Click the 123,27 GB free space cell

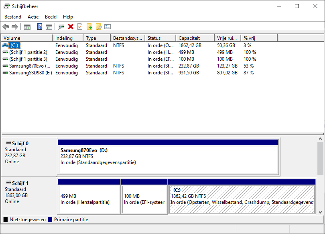click(227, 66)
